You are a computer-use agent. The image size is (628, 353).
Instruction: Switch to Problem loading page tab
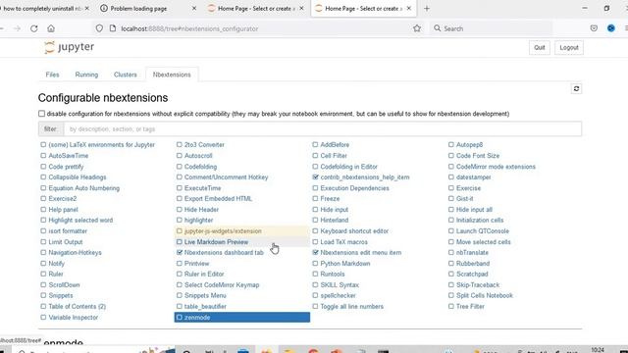(x=138, y=9)
